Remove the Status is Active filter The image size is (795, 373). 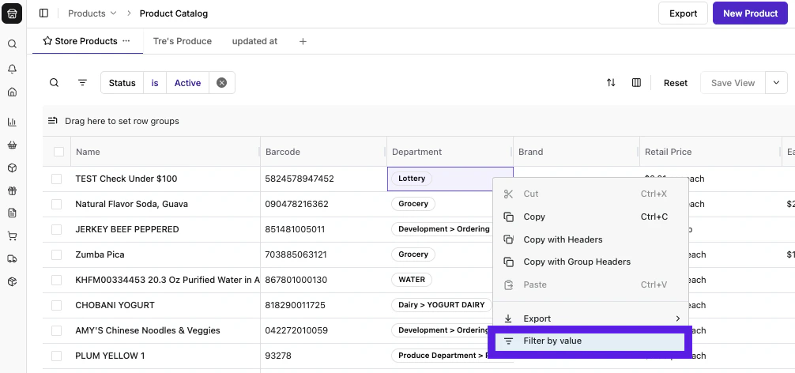222,83
